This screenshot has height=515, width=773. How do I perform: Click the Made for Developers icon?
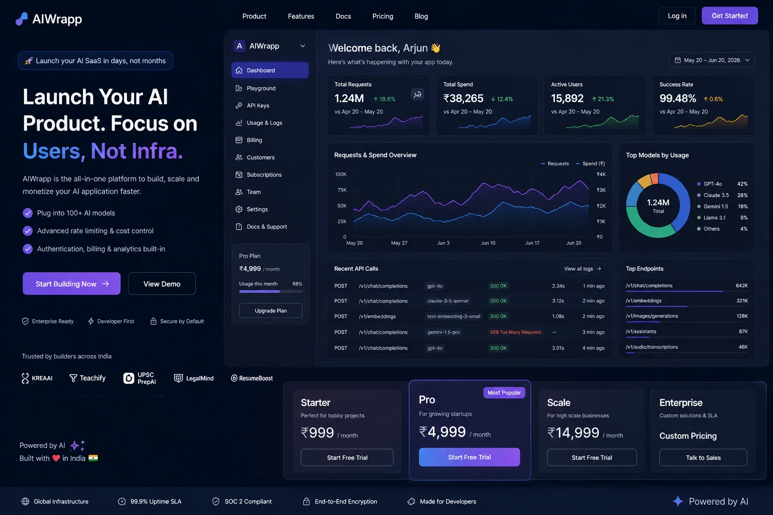click(411, 501)
